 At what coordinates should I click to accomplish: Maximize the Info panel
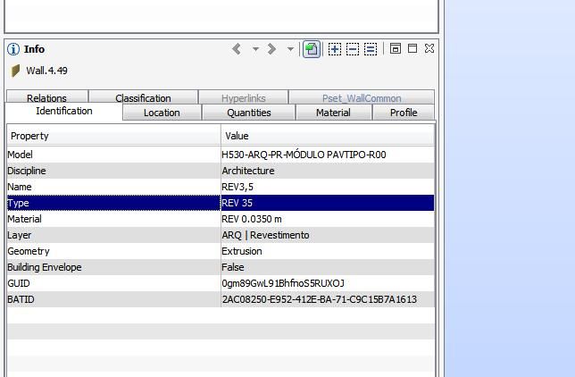tap(412, 48)
